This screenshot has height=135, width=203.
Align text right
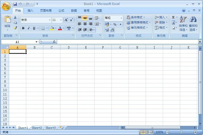(x=90, y=24)
